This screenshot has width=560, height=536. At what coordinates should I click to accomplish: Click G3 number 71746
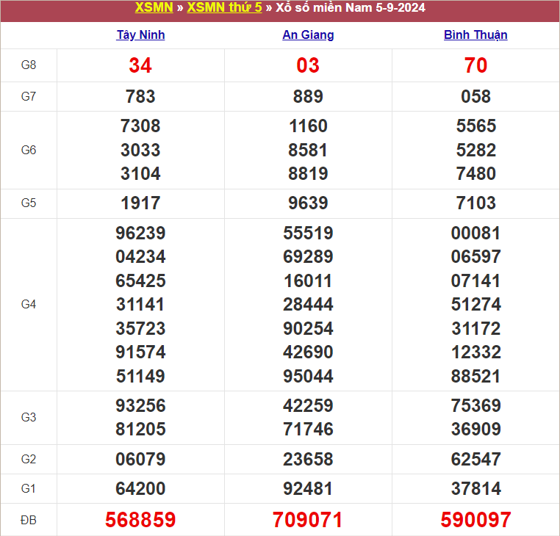(x=308, y=429)
